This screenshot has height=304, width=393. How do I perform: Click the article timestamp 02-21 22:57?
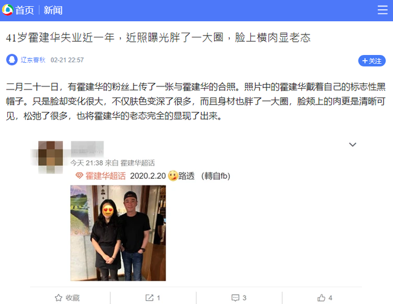67,60
